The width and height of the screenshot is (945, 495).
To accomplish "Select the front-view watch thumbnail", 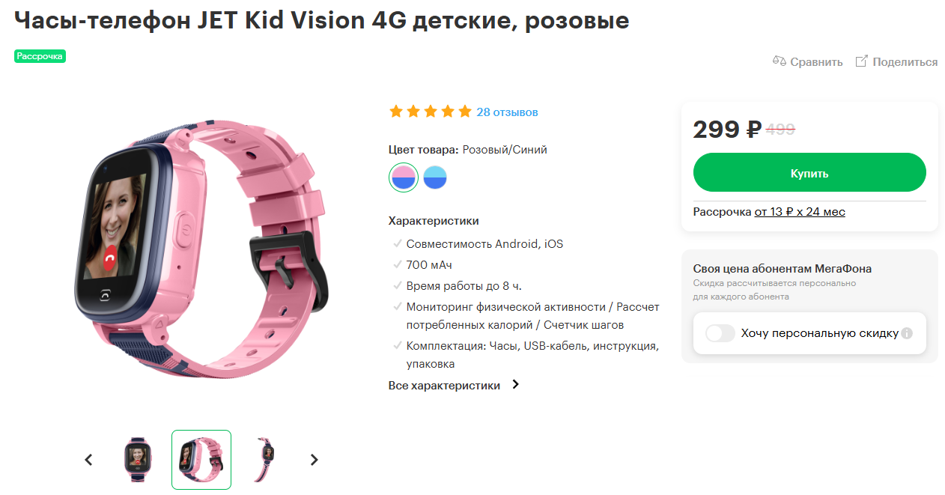I will [x=137, y=460].
